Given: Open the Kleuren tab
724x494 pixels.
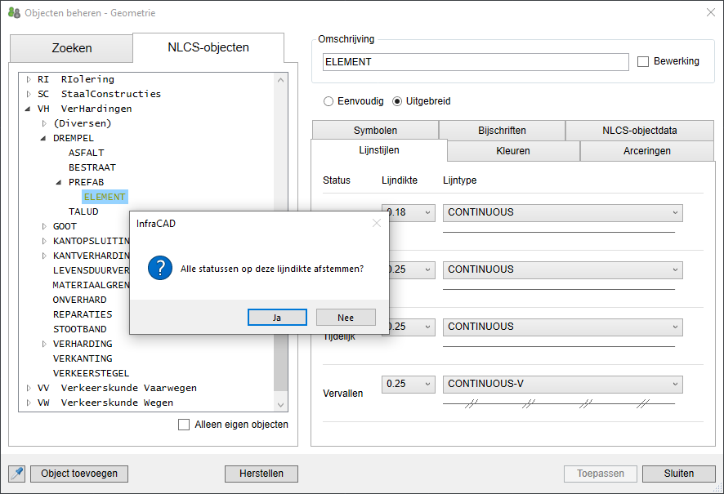Looking at the screenshot, I should (513, 151).
